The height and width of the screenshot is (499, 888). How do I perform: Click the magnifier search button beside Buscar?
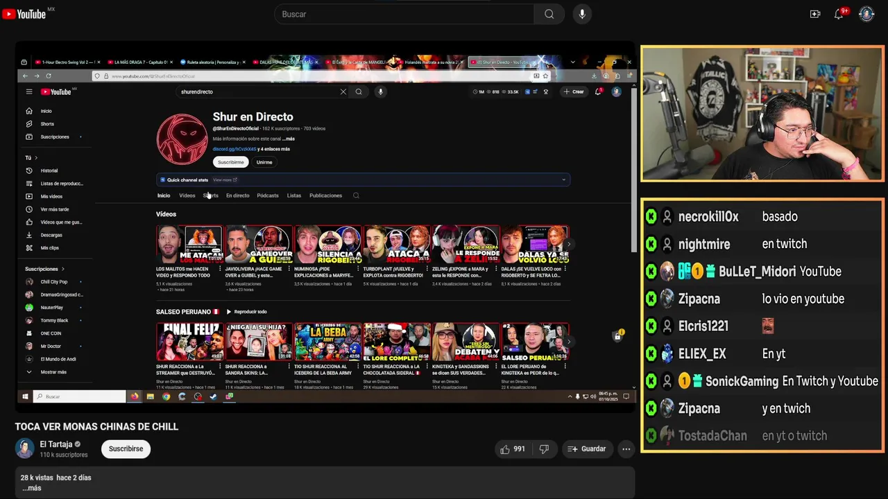549,14
